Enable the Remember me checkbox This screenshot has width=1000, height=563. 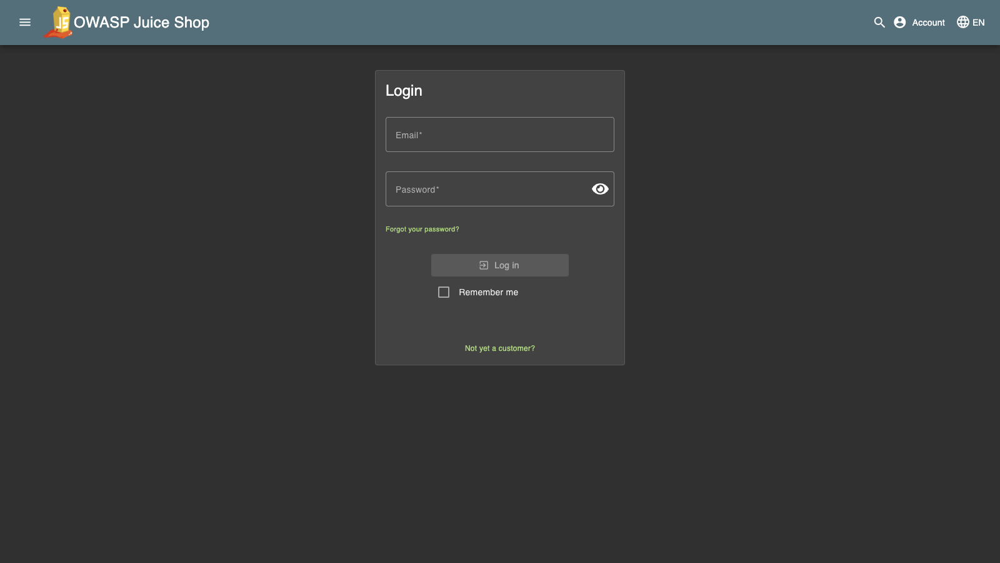coord(444,292)
